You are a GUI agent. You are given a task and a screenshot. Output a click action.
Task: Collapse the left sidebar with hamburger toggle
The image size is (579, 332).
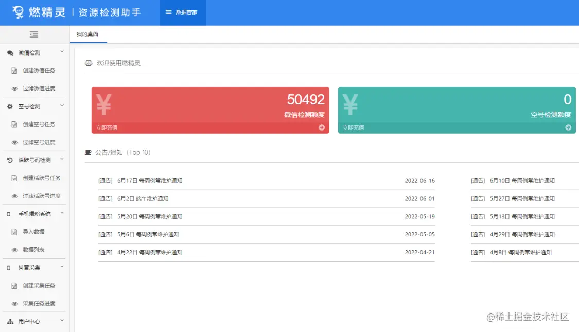[34, 34]
